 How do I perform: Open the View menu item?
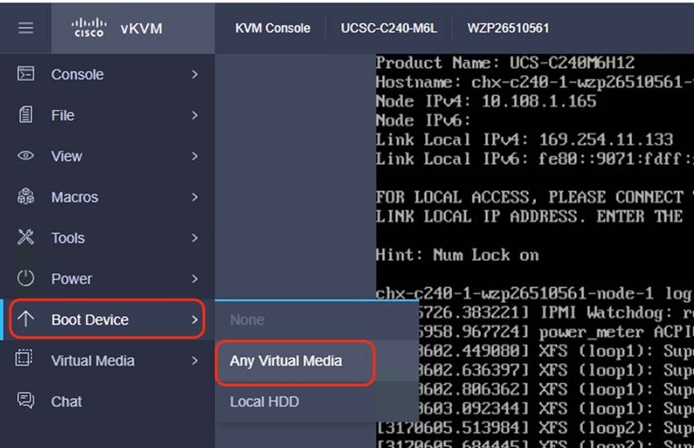pyautogui.click(x=107, y=156)
